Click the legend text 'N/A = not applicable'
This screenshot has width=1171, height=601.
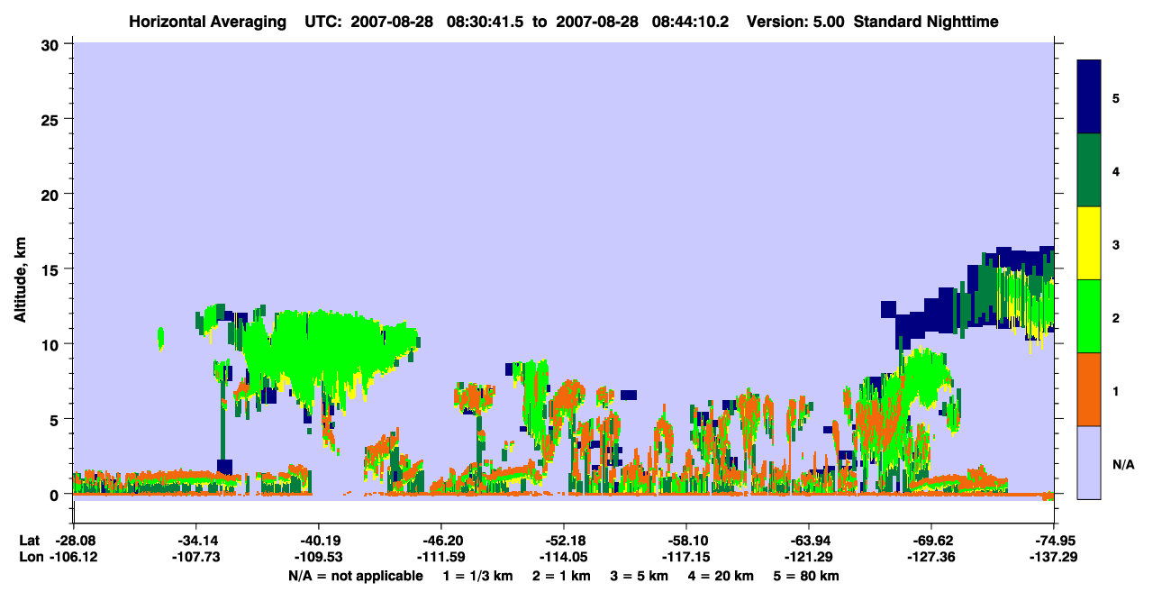pos(356,576)
